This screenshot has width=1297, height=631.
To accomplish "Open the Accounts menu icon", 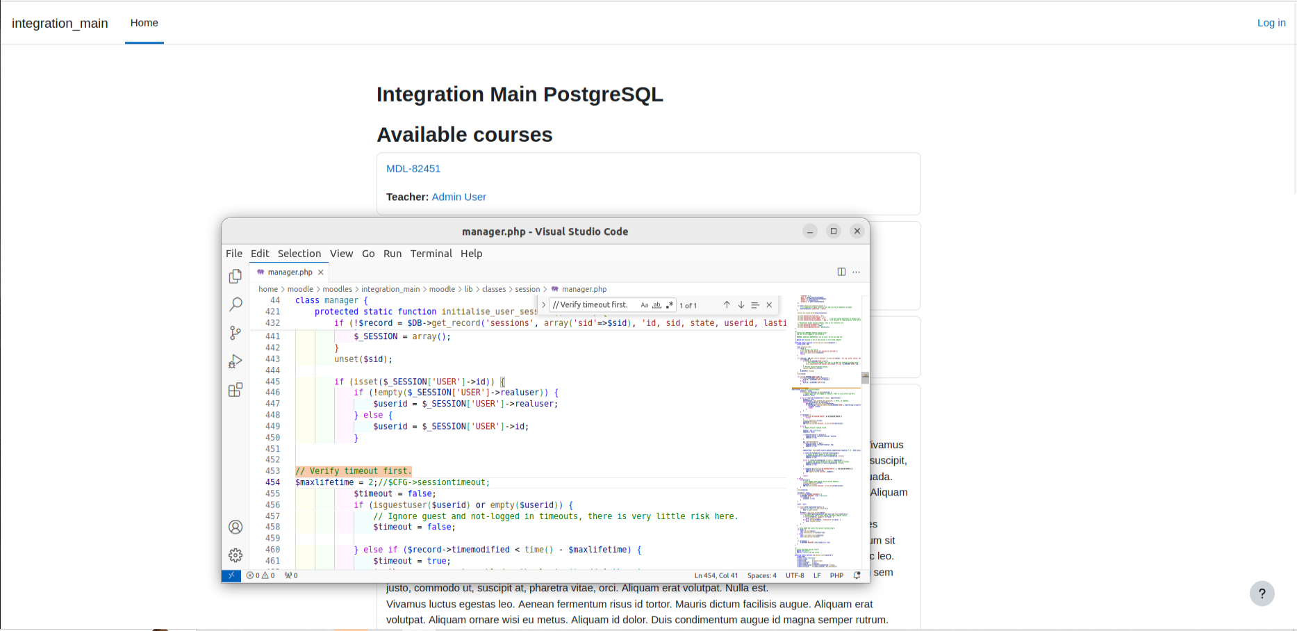I will (236, 527).
